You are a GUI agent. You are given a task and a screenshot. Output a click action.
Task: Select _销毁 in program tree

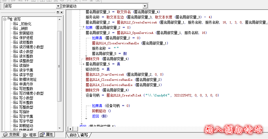point(23,28)
